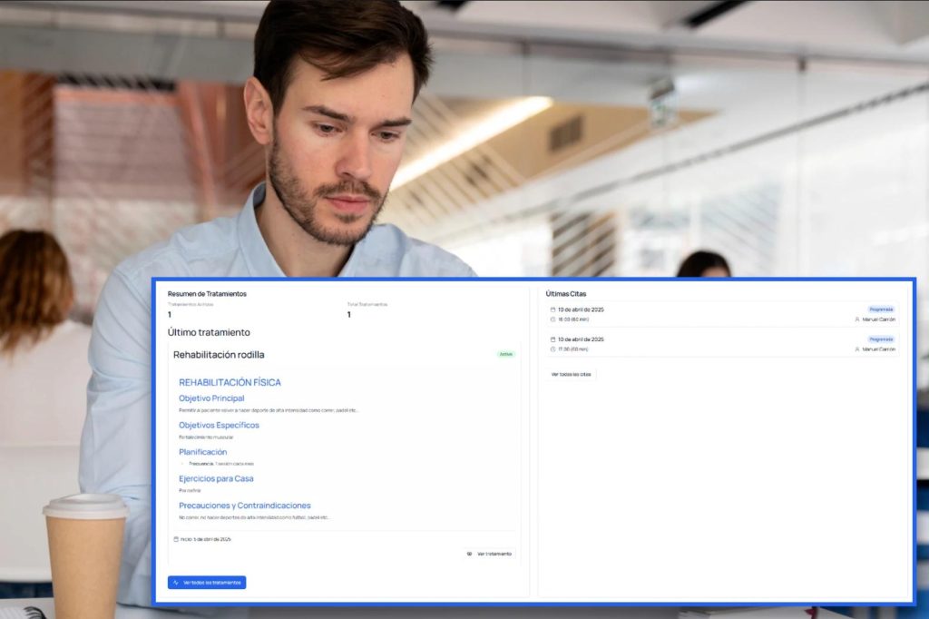Image resolution: width=929 pixels, height=619 pixels.
Task: Click the person icon in the 17:00 appointment
Action: click(x=857, y=349)
